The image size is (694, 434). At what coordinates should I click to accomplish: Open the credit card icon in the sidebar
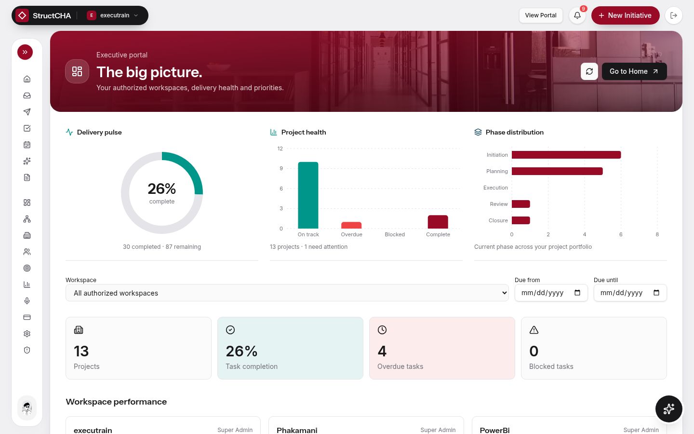coord(27,317)
